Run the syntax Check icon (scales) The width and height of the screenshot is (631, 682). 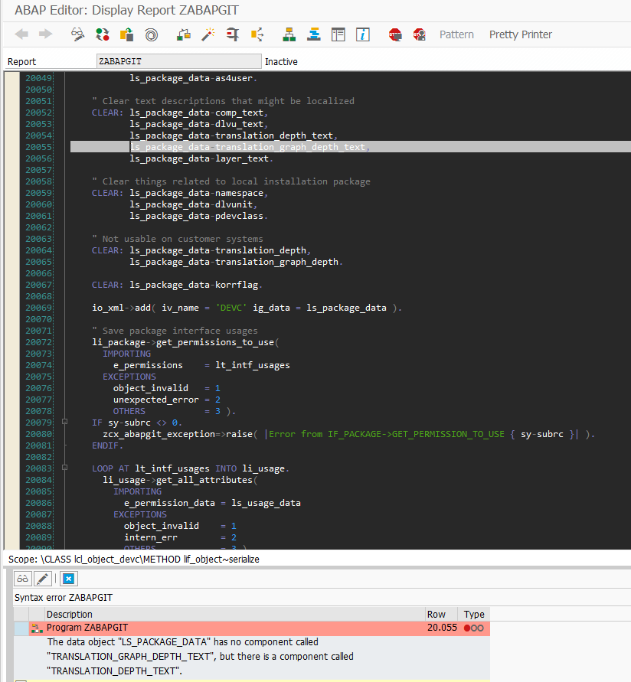(184, 34)
